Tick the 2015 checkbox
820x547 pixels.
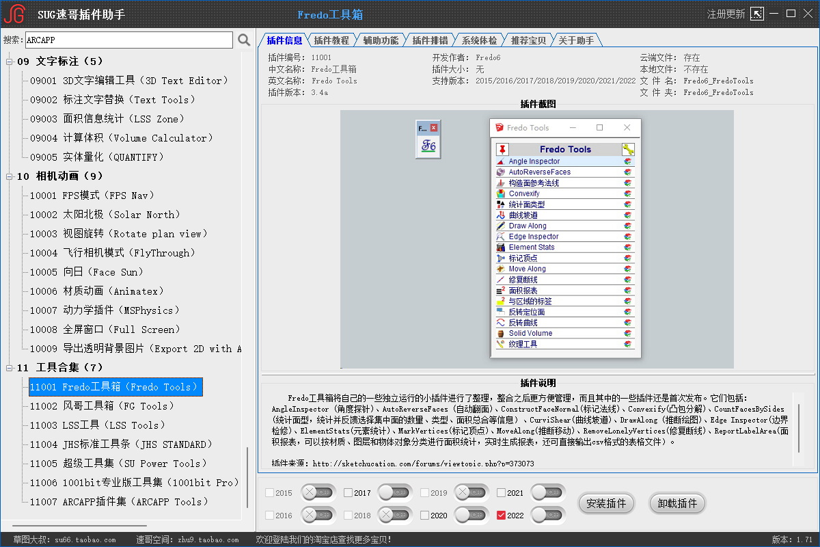coord(269,493)
